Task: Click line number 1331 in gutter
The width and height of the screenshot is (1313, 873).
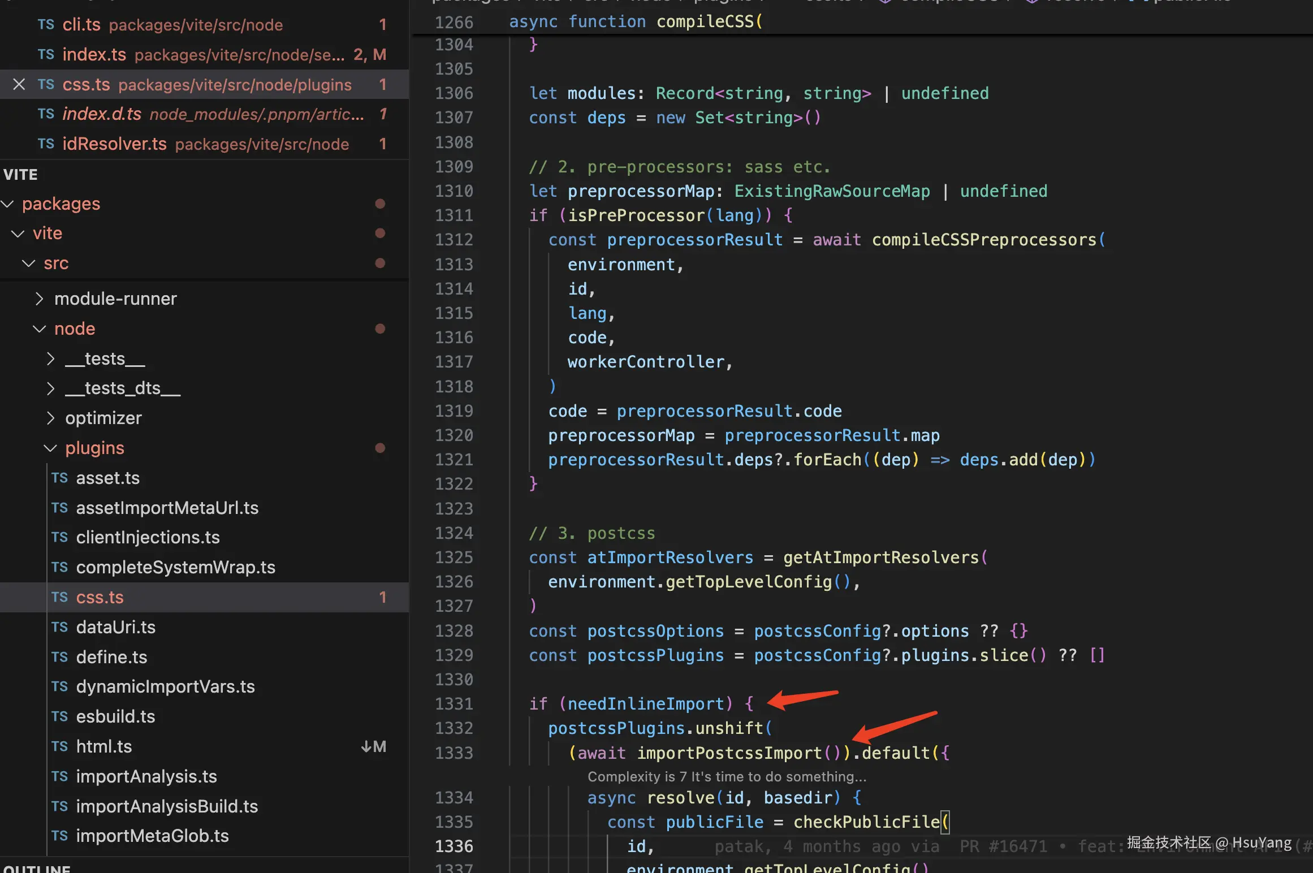Action: pos(453,704)
